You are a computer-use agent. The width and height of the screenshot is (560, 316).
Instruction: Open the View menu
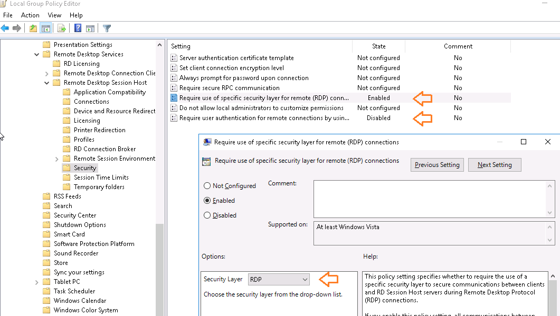[54, 15]
